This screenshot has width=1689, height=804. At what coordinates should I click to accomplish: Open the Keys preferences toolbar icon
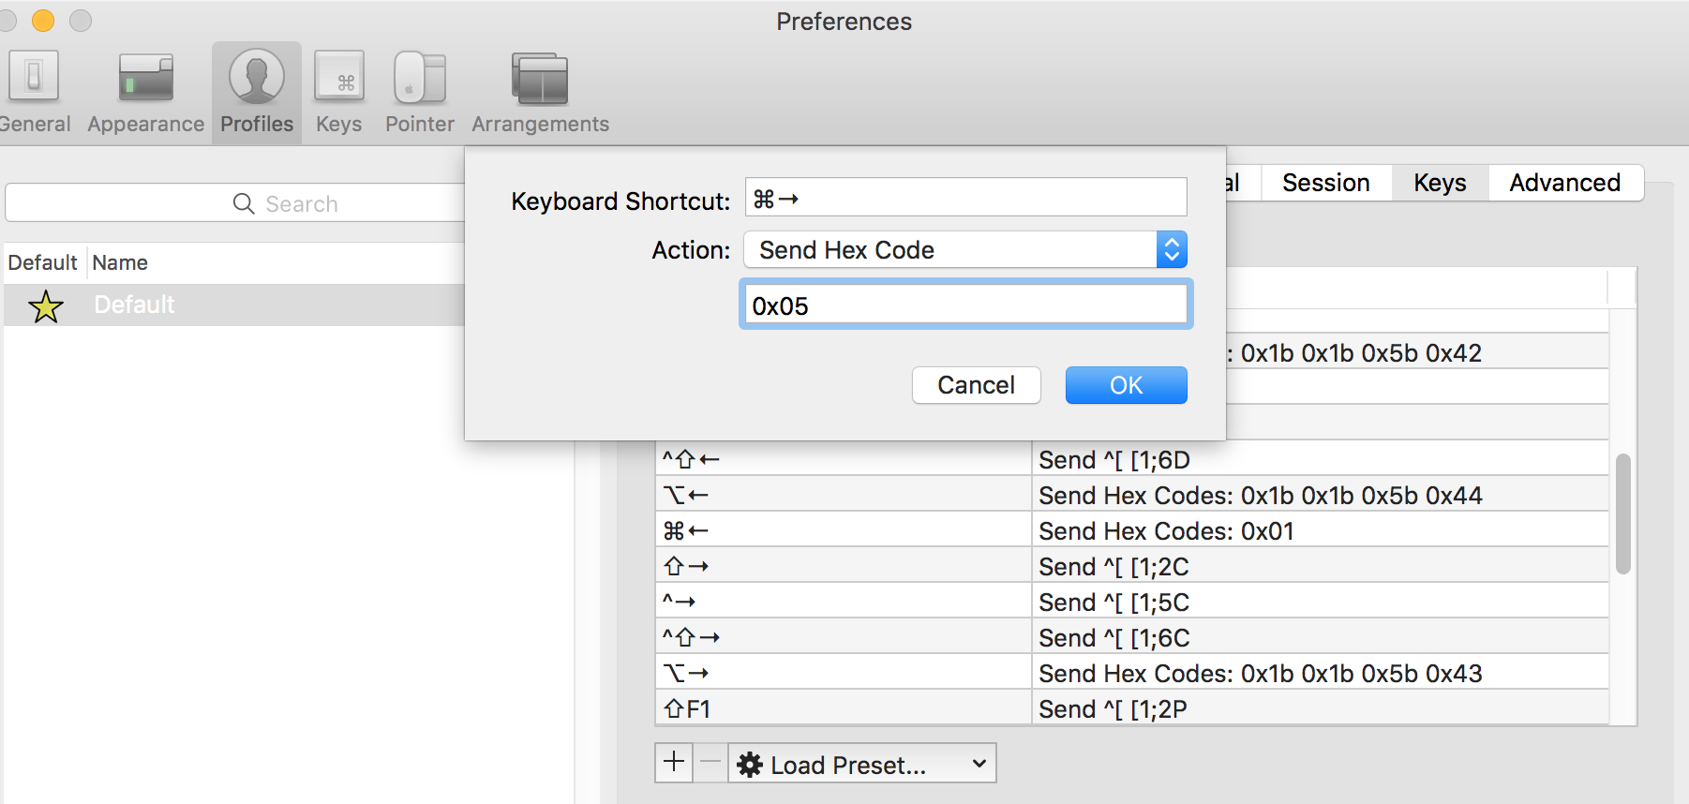coord(338,92)
